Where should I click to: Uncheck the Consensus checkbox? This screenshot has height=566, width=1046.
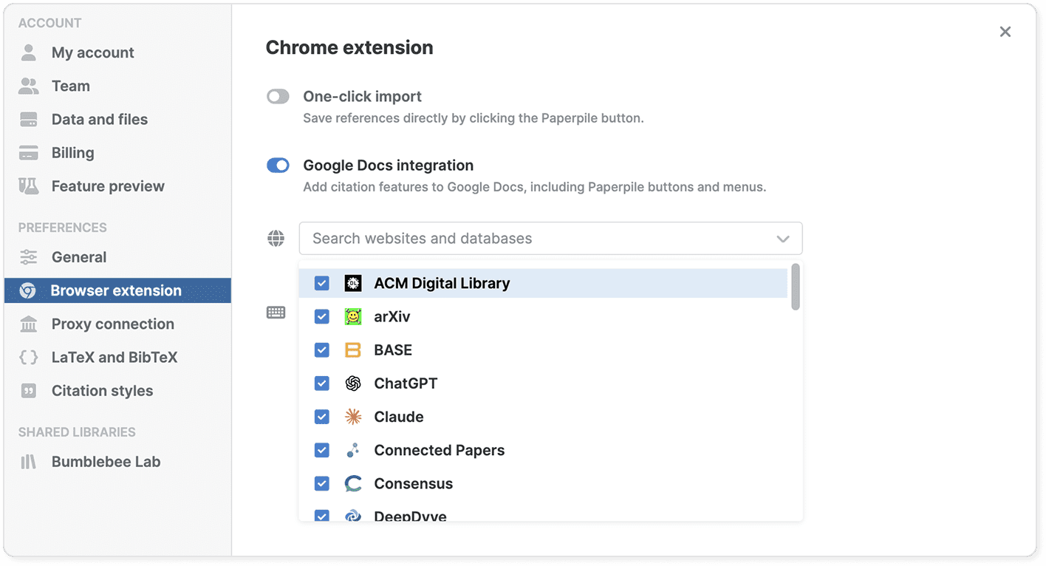(321, 484)
